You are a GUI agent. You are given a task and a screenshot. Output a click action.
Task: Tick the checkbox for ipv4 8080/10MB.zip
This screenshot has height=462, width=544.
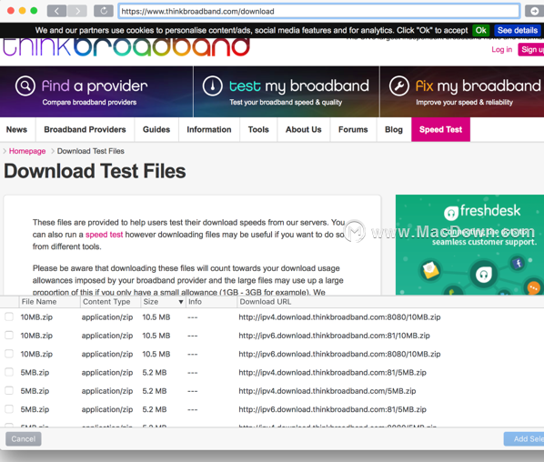(9, 316)
